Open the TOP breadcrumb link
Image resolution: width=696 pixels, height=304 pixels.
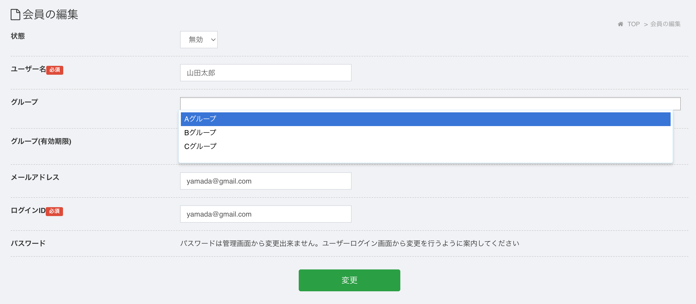(633, 24)
